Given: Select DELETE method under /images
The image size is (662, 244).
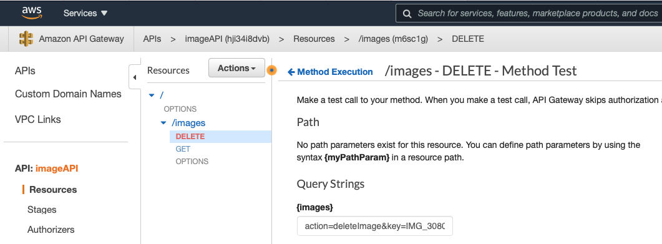Looking at the screenshot, I should [190, 136].
